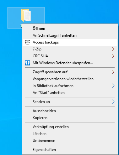Expand the CRC SHA submenu arrow
Image resolution: width=119 pixels, height=155 pixels.
point(113,56)
